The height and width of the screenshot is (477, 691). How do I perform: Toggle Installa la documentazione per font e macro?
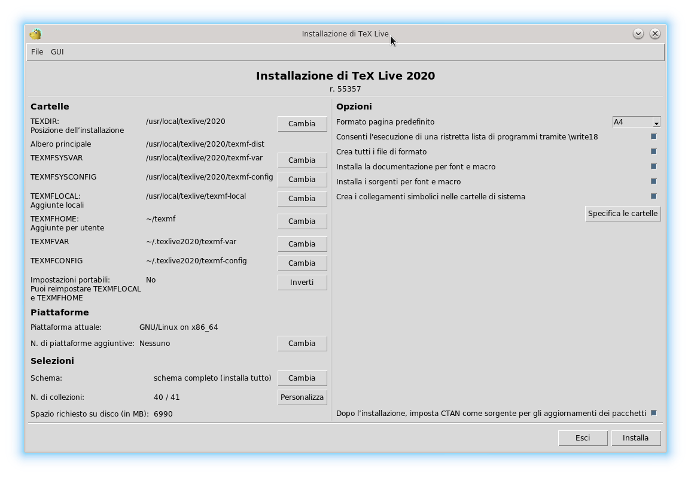(654, 166)
